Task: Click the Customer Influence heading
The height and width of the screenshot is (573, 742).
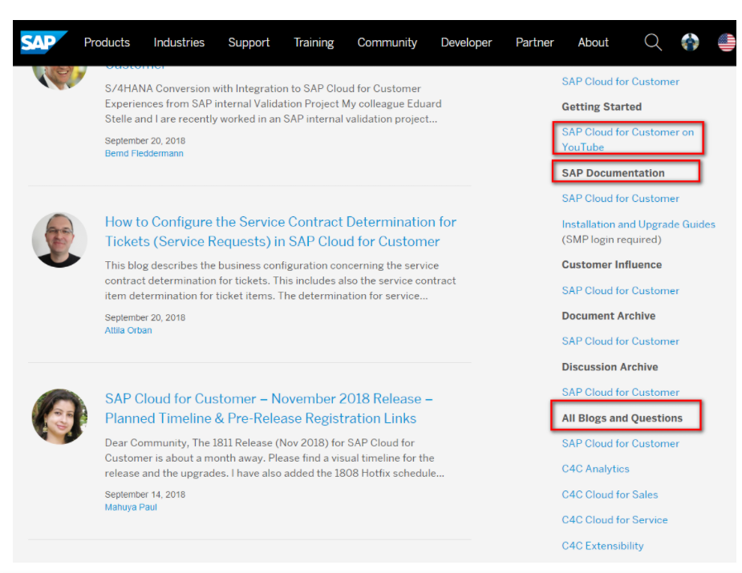Action: 611,264
